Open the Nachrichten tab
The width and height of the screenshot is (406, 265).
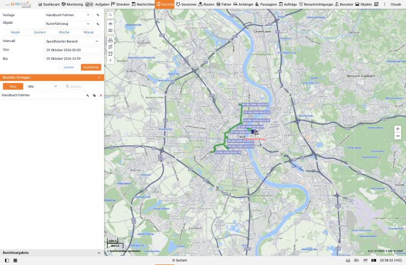[143, 5]
